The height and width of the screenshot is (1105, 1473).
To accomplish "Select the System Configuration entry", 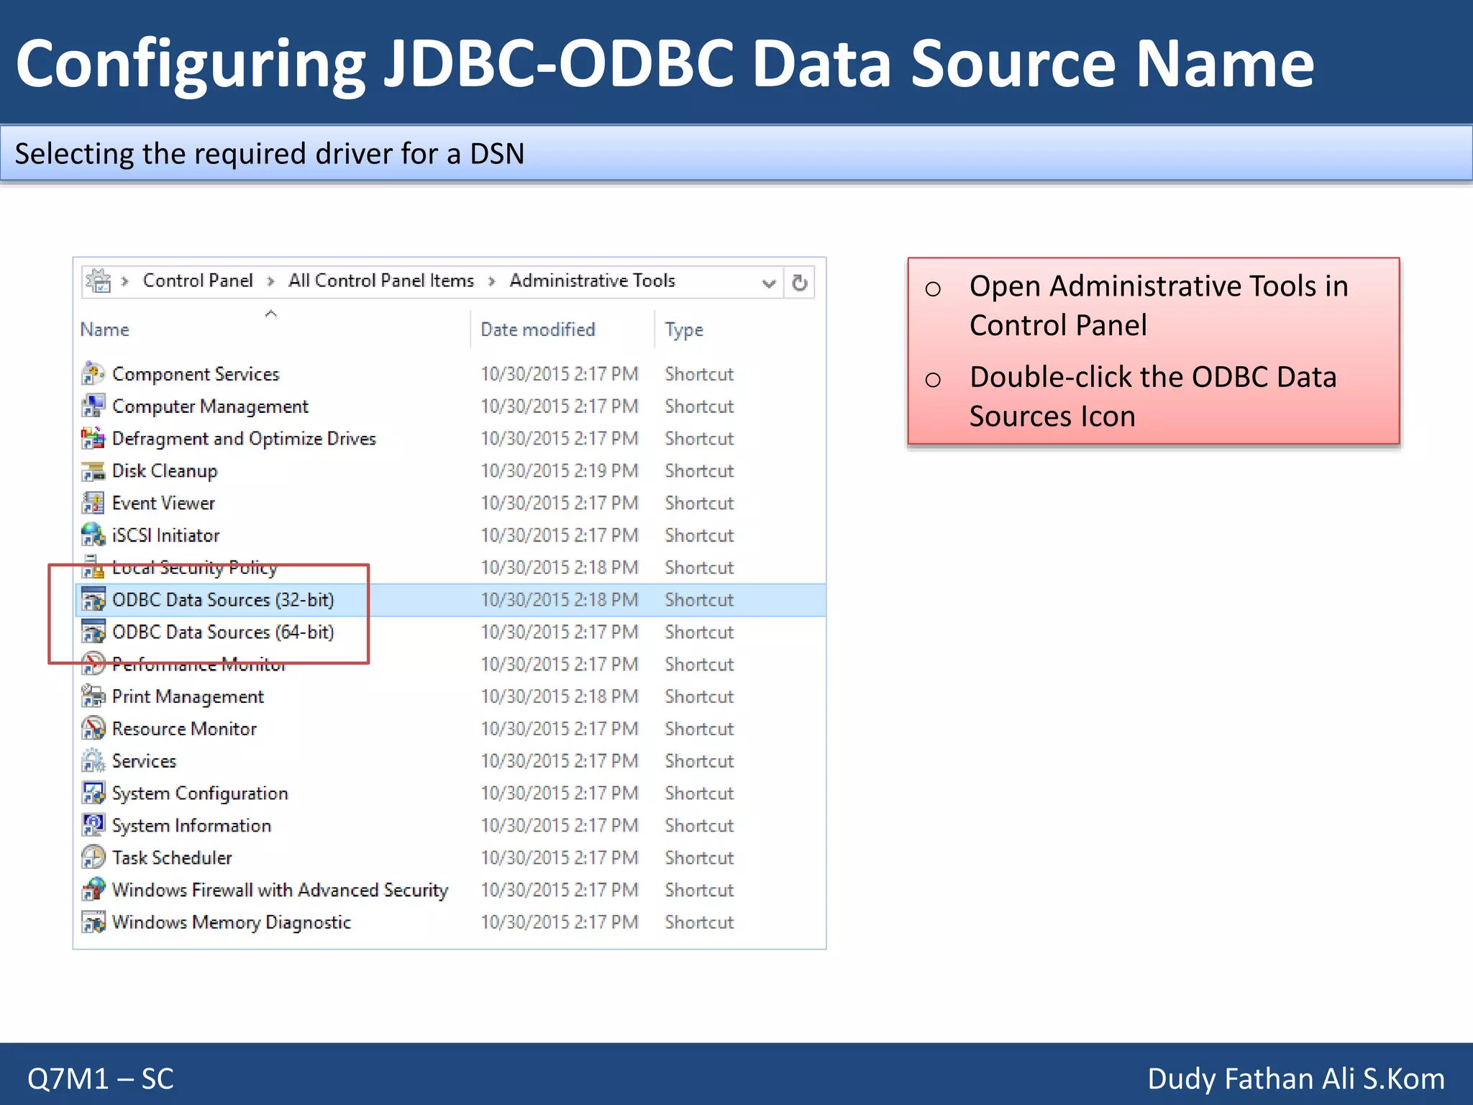I will pos(200,793).
